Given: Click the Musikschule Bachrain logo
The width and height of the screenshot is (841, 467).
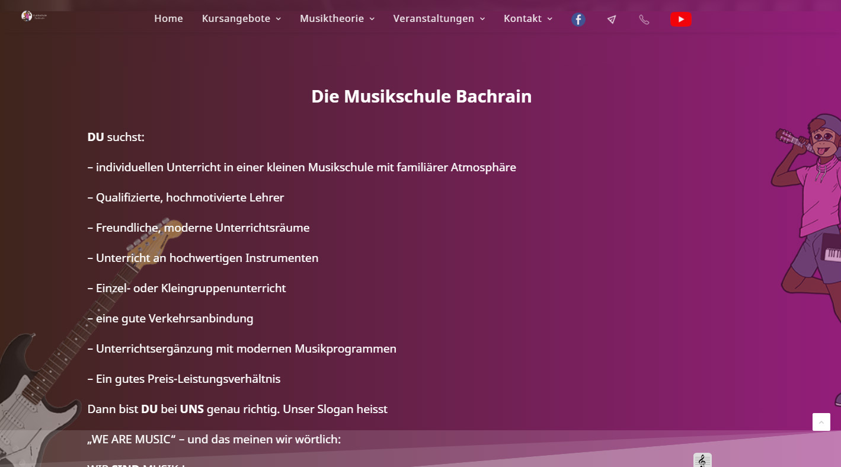Looking at the screenshot, I should coord(34,16).
